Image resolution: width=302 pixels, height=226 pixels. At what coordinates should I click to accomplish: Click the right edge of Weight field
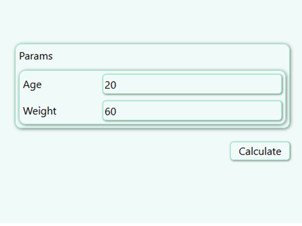(279, 111)
